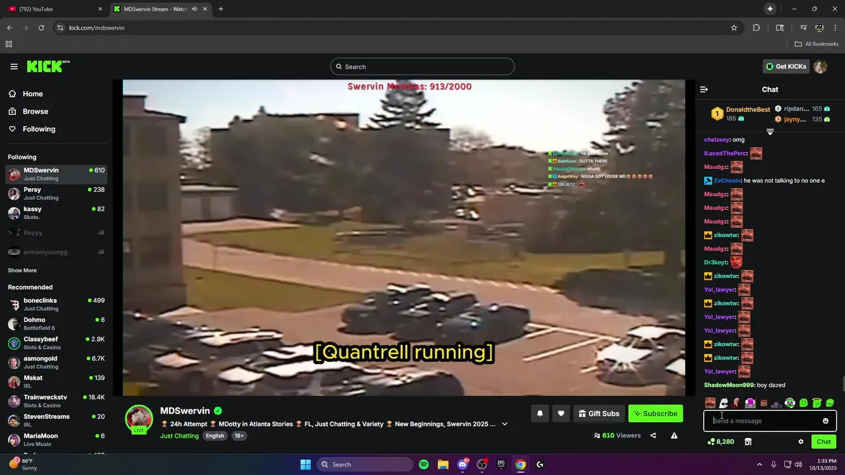Open a new browser tab

[220, 9]
